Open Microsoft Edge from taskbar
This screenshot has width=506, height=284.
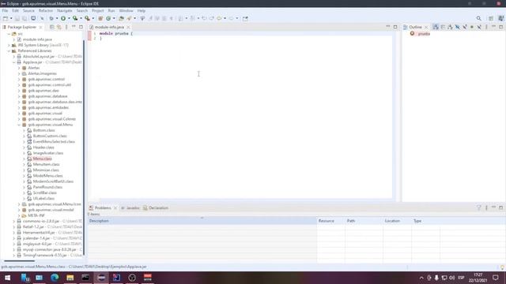(55, 278)
